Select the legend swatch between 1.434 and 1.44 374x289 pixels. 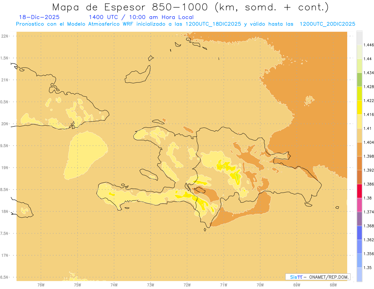(359, 65)
